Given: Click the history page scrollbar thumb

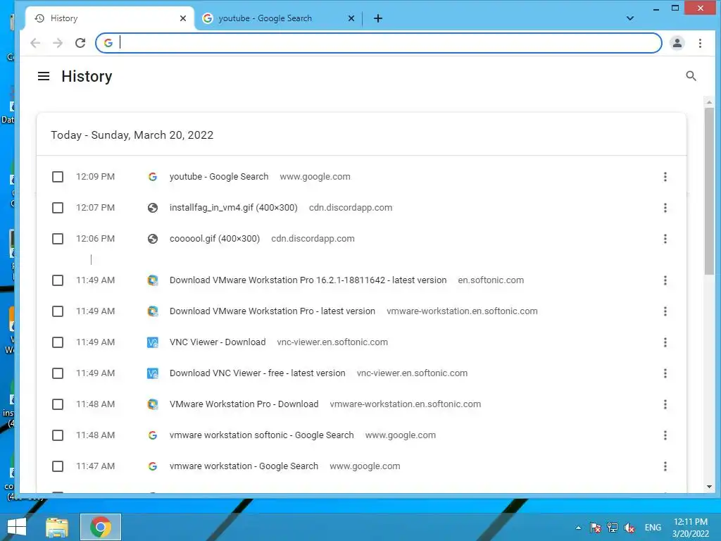Looking at the screenshot, I should click(x=709, y=192).
